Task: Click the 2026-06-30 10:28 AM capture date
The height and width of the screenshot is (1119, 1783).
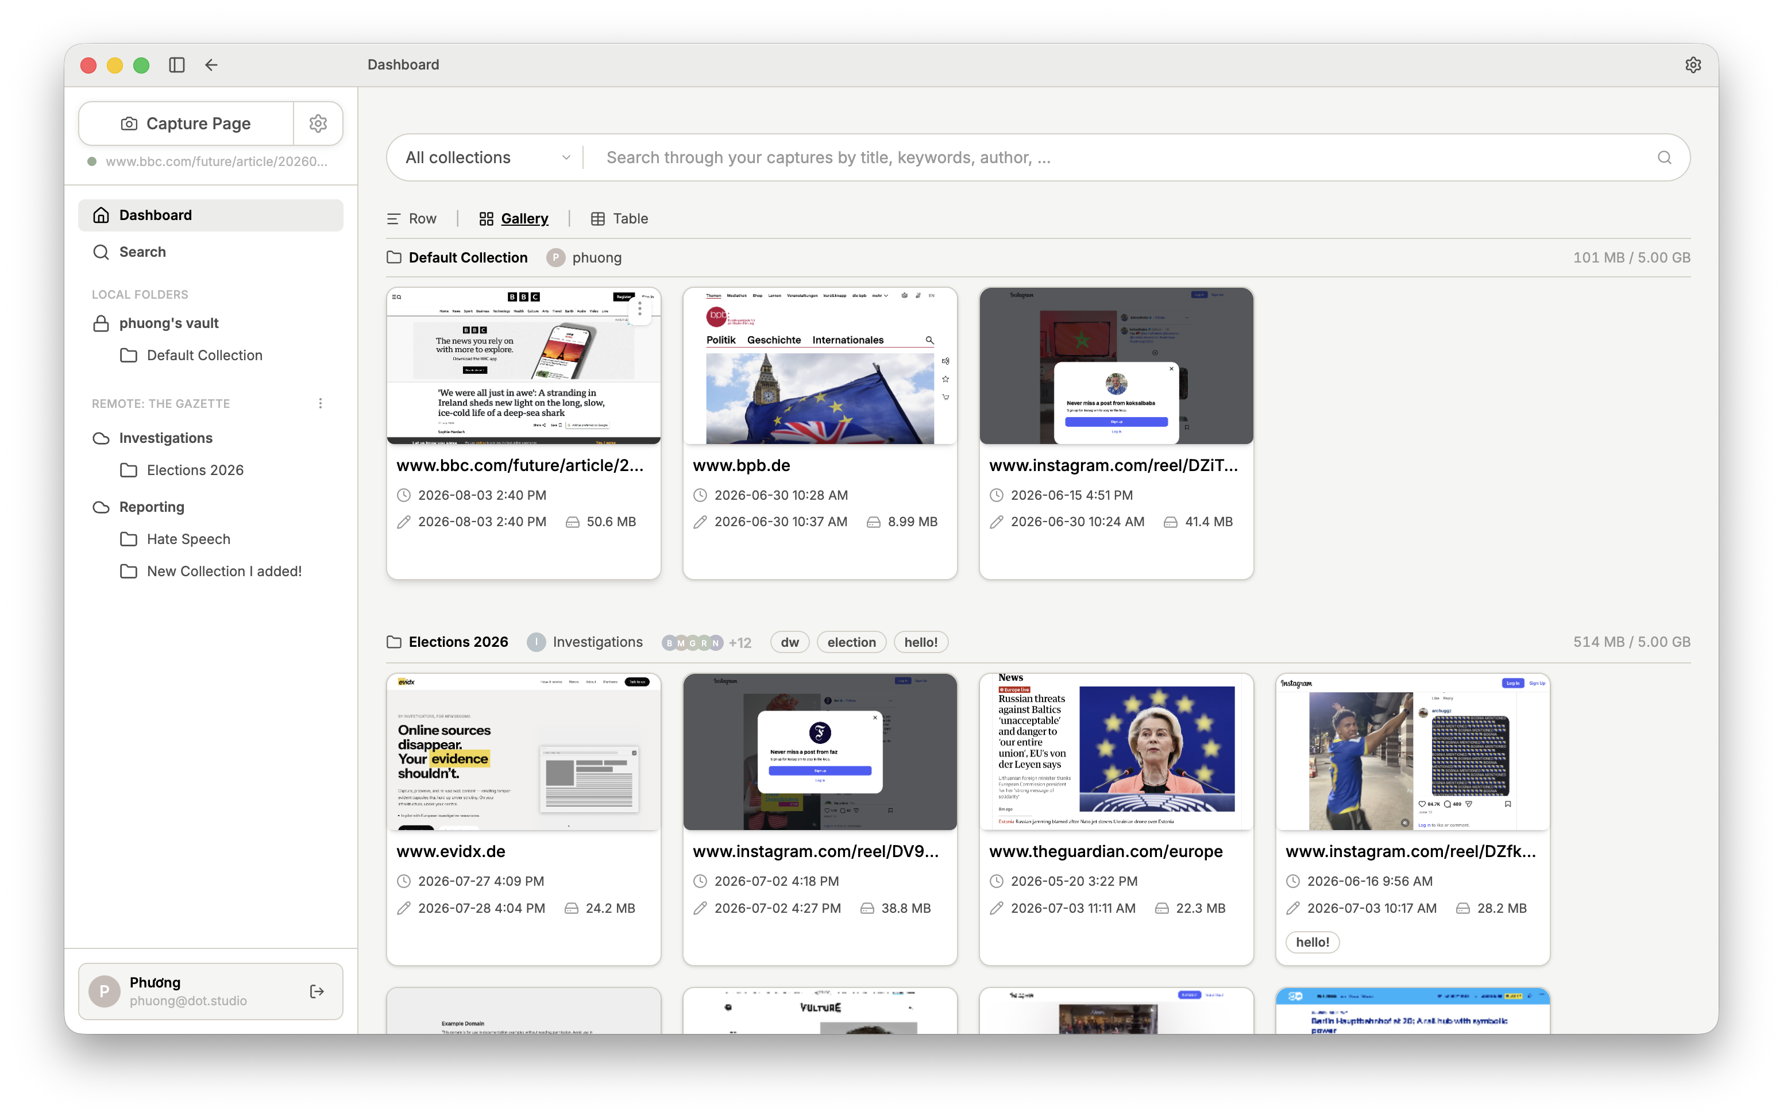Action: click(x=781, y=495)
